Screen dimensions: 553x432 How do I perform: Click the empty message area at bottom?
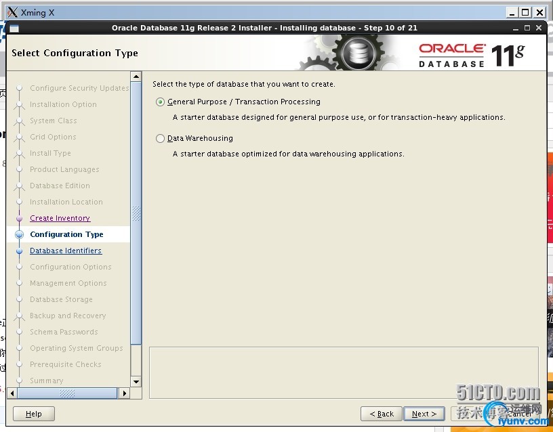344,373
